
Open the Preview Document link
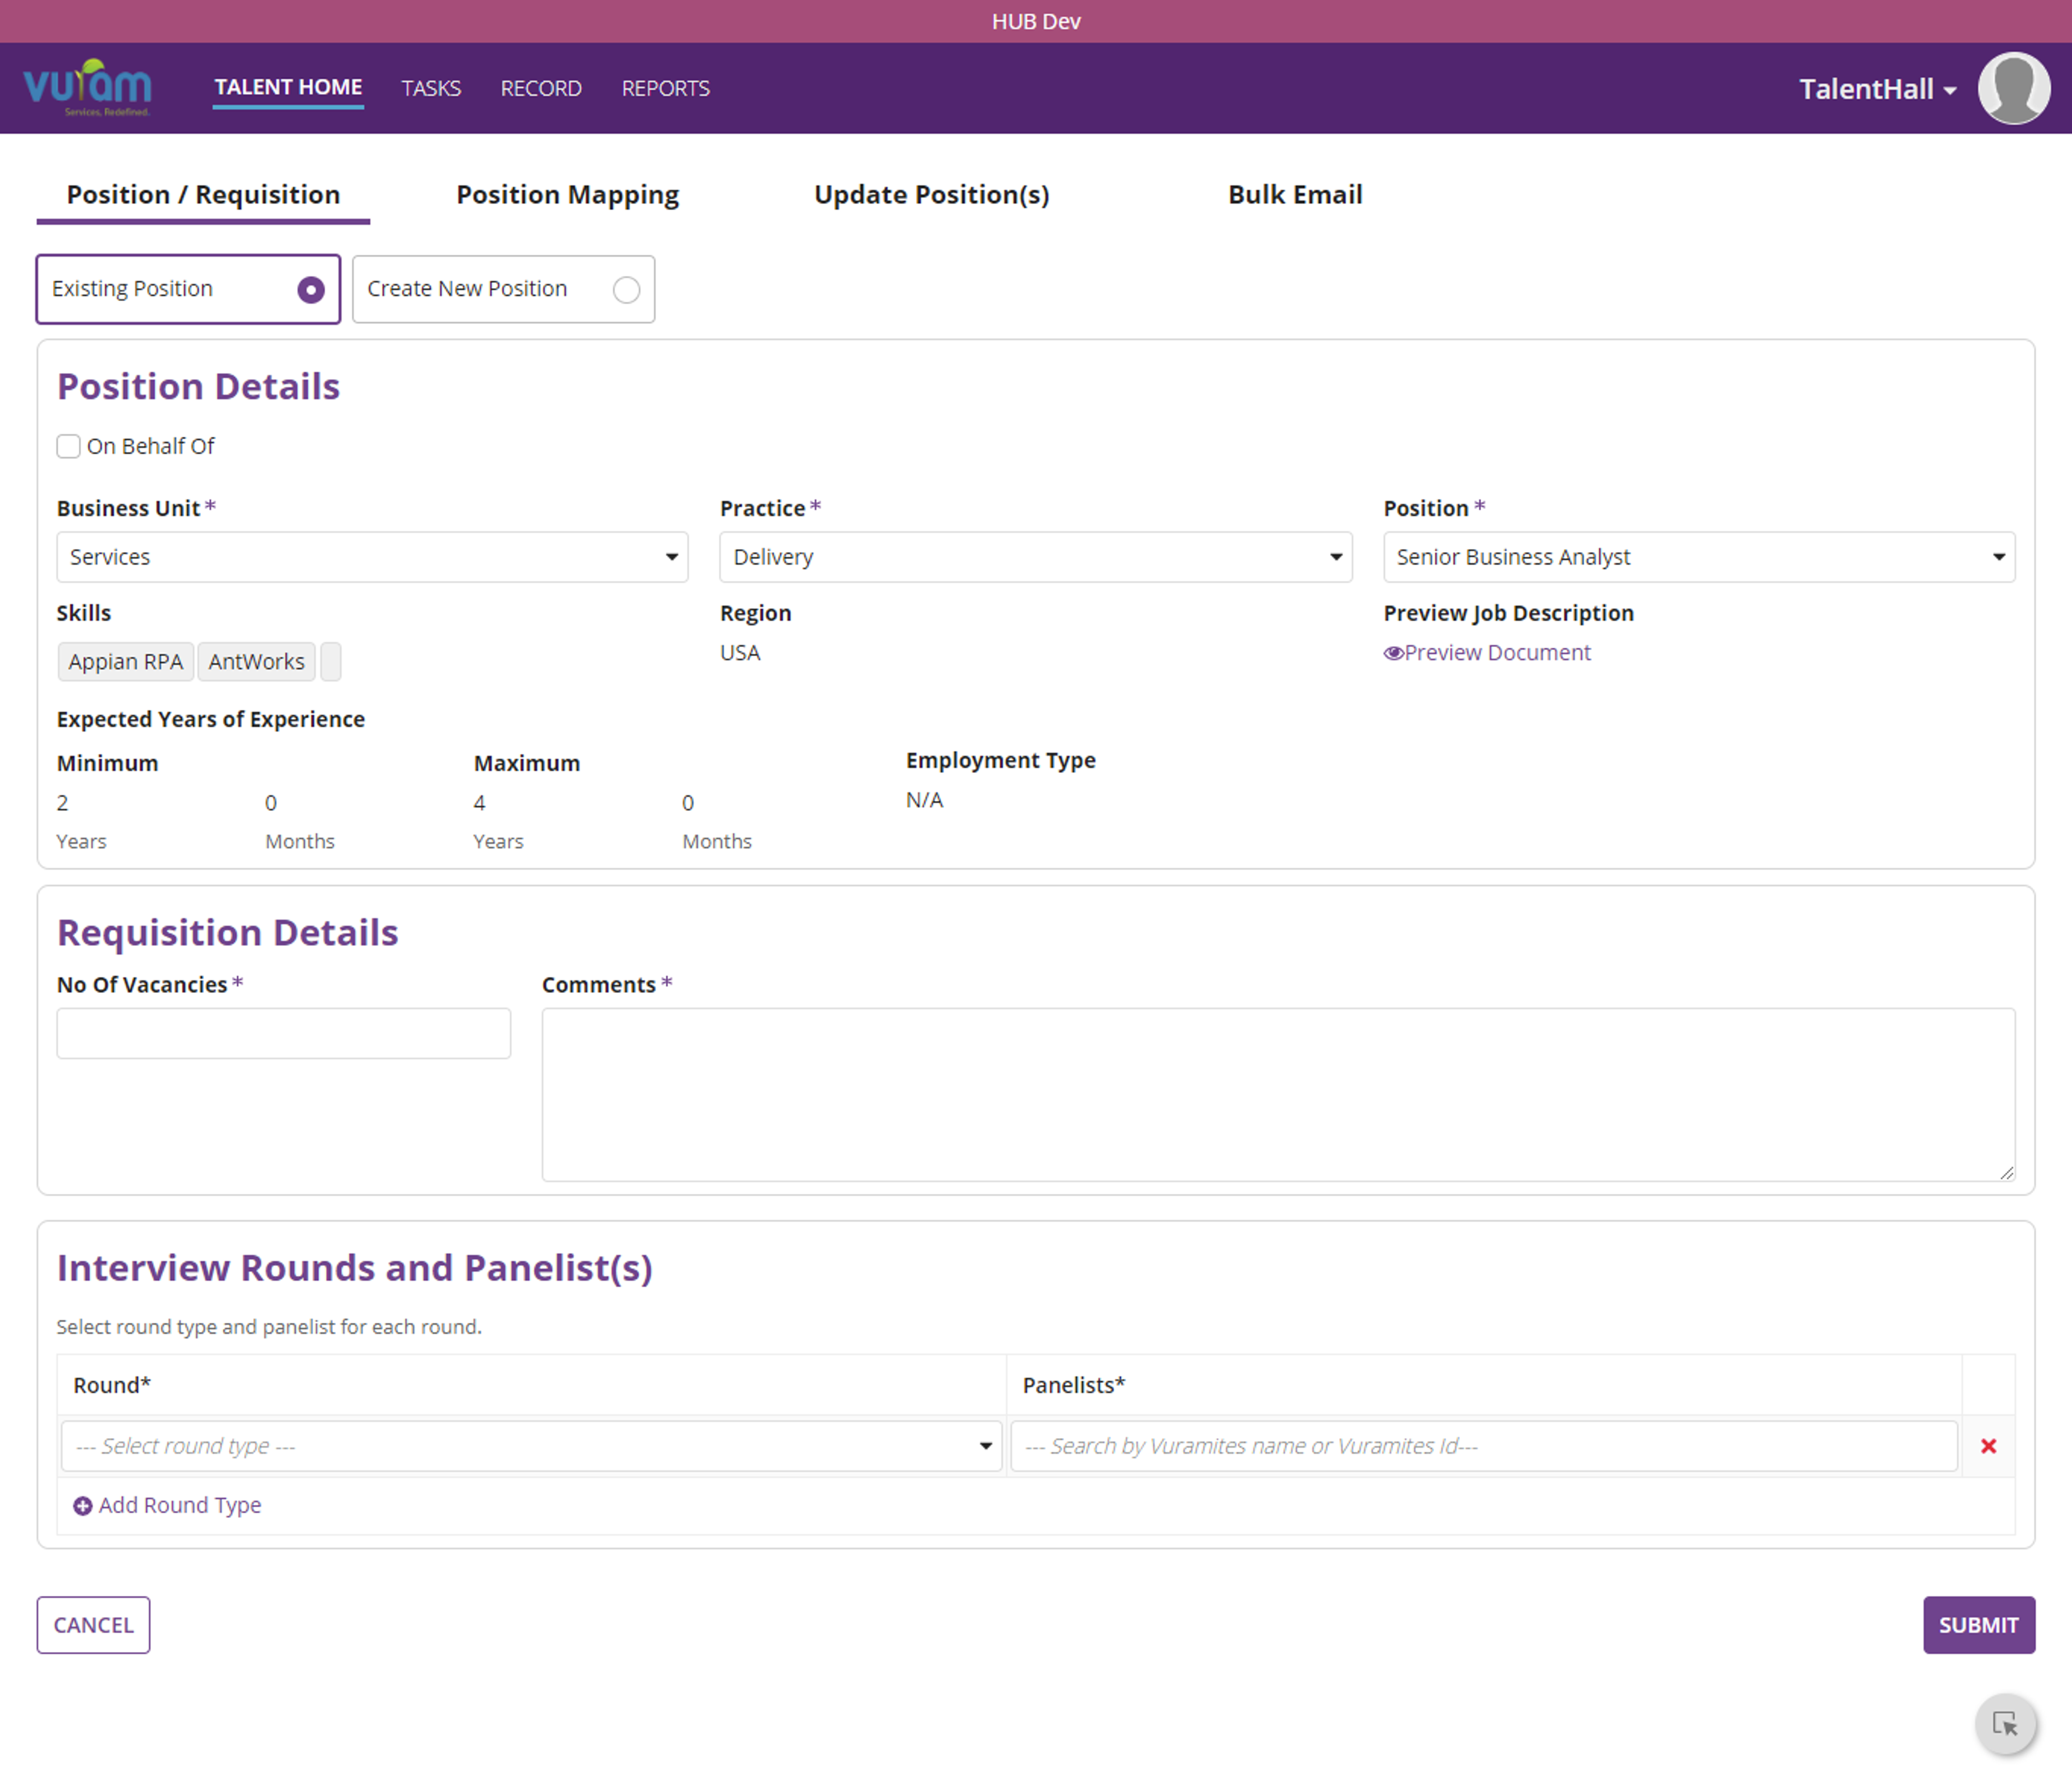click(1497, 653)
